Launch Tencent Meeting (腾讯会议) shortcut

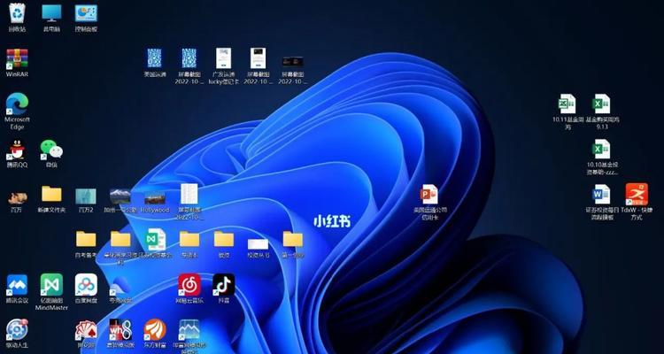point(17,285)
